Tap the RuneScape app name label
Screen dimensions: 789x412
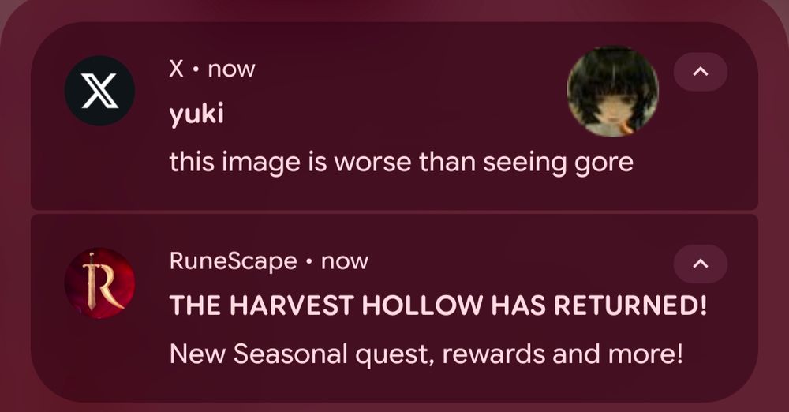point(233,261)
